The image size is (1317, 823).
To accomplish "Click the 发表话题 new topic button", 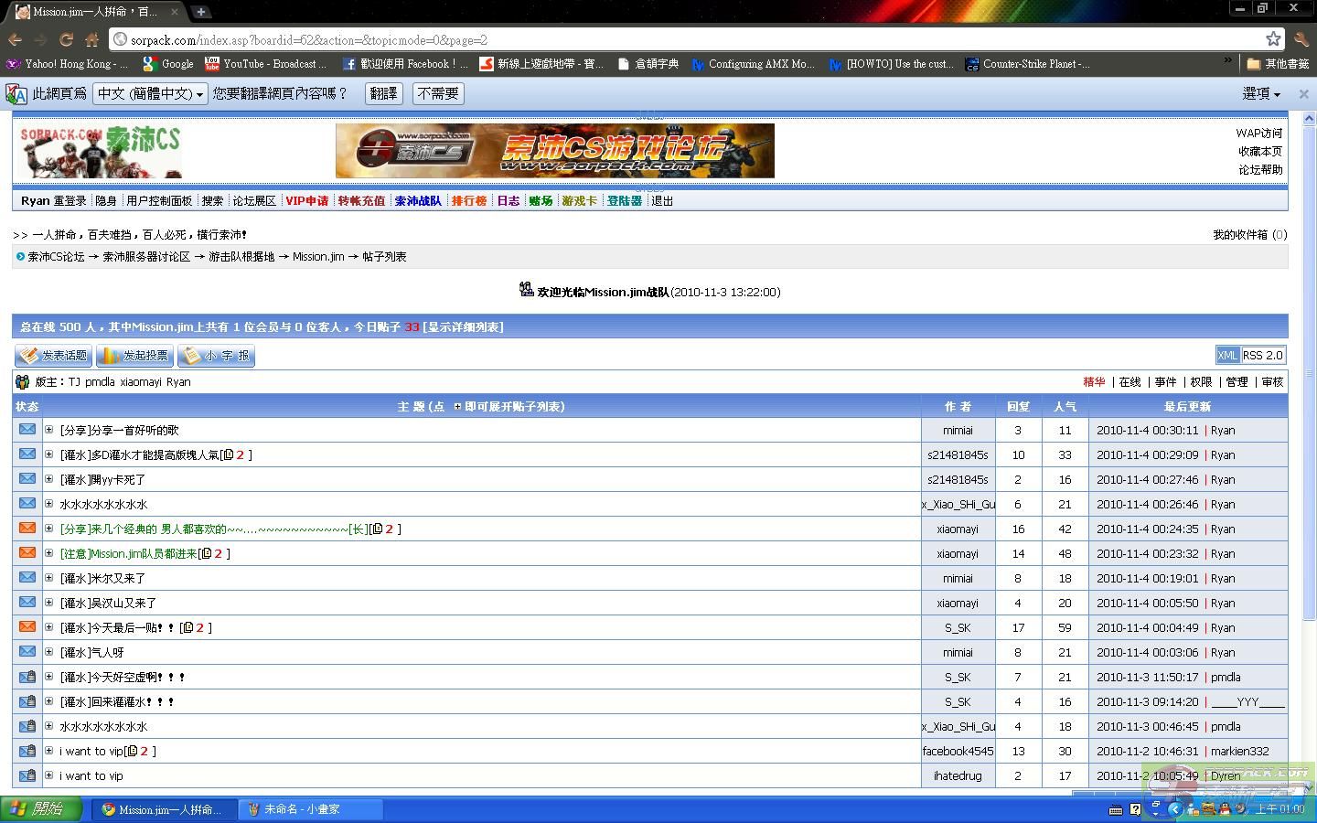I will click(x=54, y=356).
